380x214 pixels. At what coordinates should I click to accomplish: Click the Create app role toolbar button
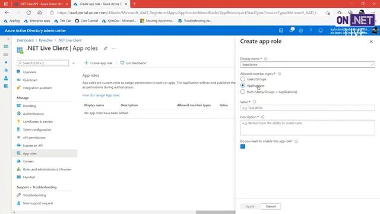[98, 63]
